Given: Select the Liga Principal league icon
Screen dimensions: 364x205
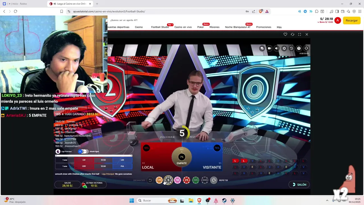Looking at the screenshot, I should click(x=58, y=151).
